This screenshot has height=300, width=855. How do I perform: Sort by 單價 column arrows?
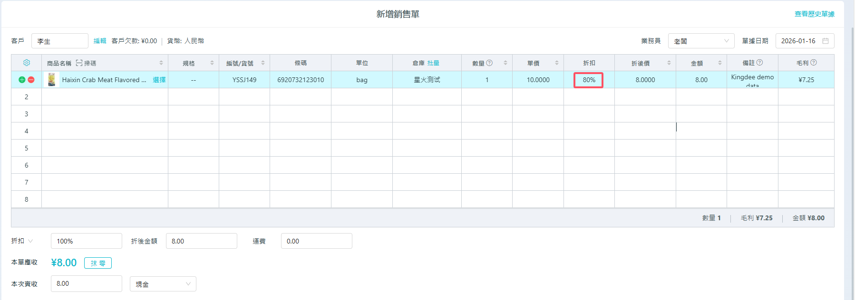pyautogui.click(x=556, y=63)
